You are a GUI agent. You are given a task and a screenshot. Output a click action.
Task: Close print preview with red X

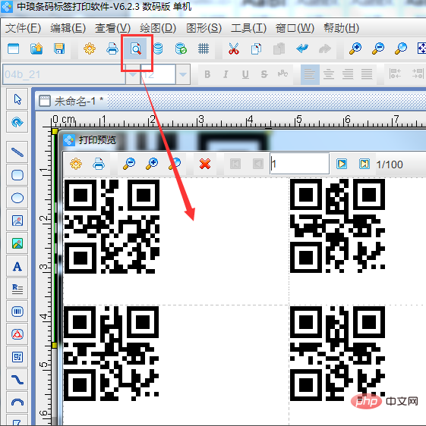pos(205,164)
